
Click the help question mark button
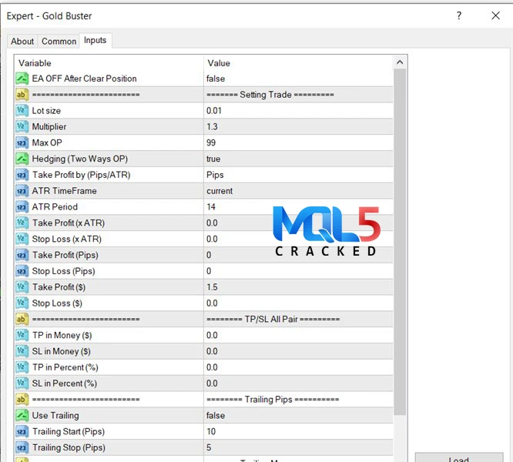(459, 15)
